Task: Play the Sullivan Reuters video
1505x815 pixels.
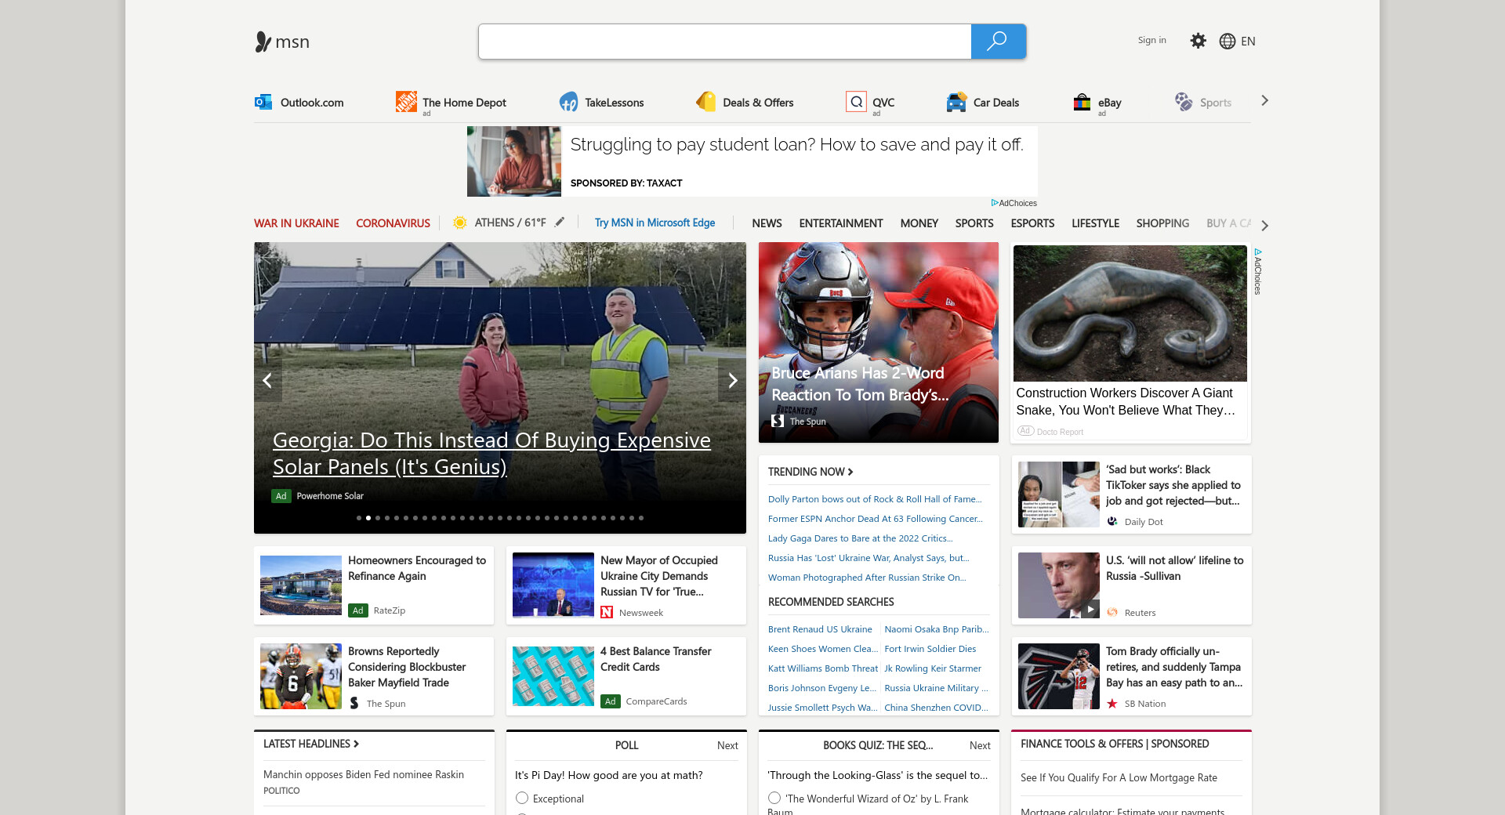Action: tap(1090, 609)
